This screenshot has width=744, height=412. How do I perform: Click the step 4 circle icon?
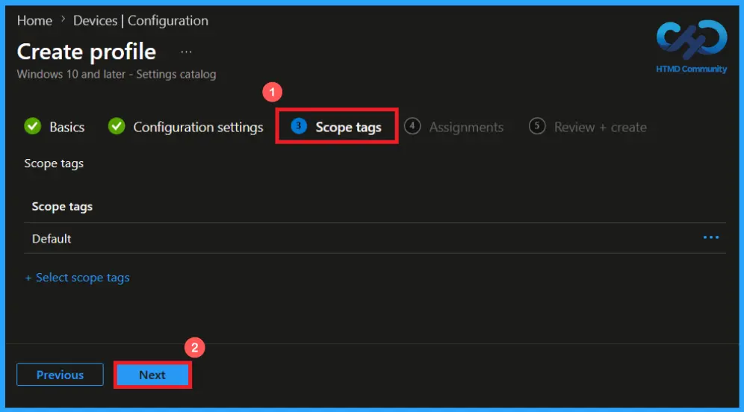(412, 126)
